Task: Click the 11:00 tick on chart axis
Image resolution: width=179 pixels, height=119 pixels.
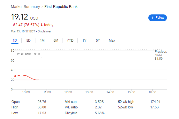Action: (47, 92)
